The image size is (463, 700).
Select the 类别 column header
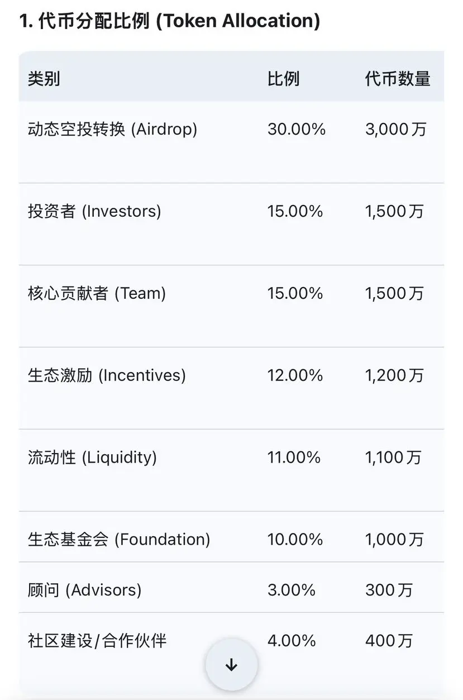click(x=44, y=79)
